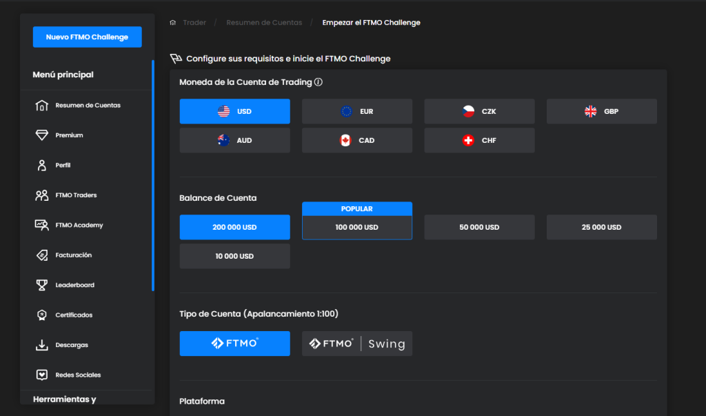Click the Leaderboard trophy icon
The height and width of the screenshot is (416, 706).
(x=42, y=286)
